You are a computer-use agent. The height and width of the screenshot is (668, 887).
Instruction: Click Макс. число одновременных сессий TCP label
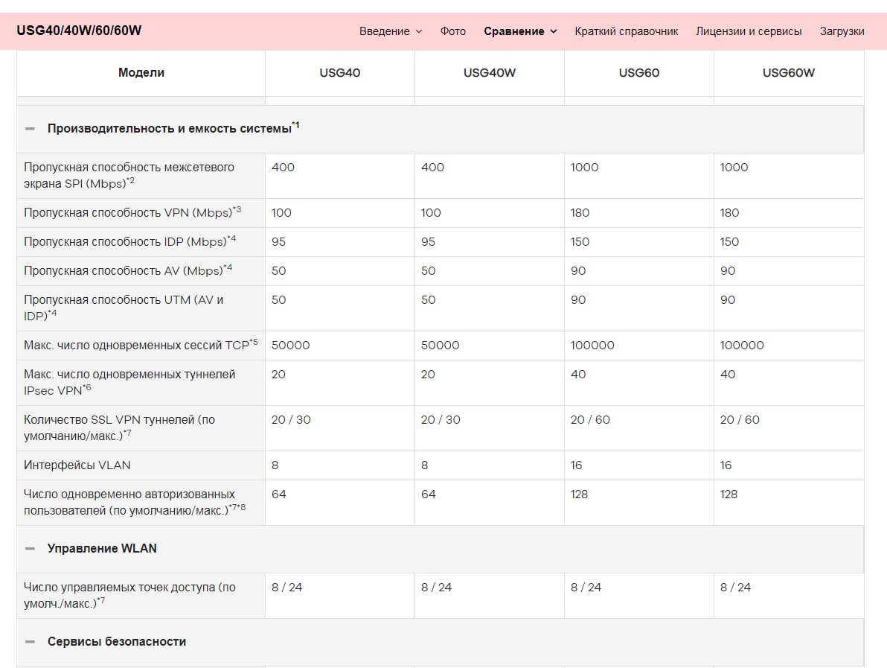(141, 345)
